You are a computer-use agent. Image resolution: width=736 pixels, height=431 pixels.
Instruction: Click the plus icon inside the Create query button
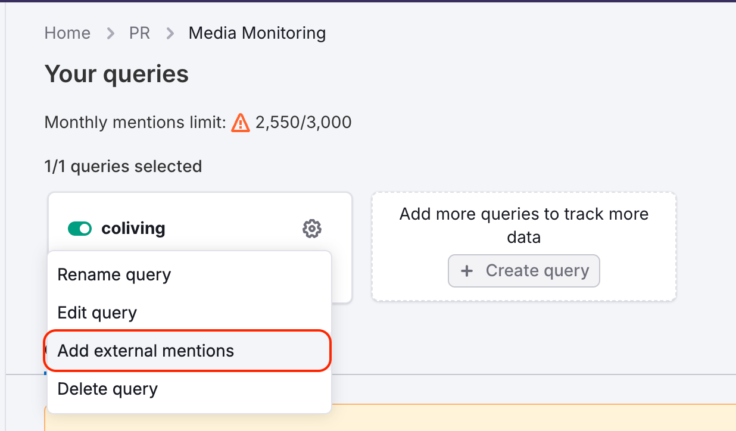(466, 271)
